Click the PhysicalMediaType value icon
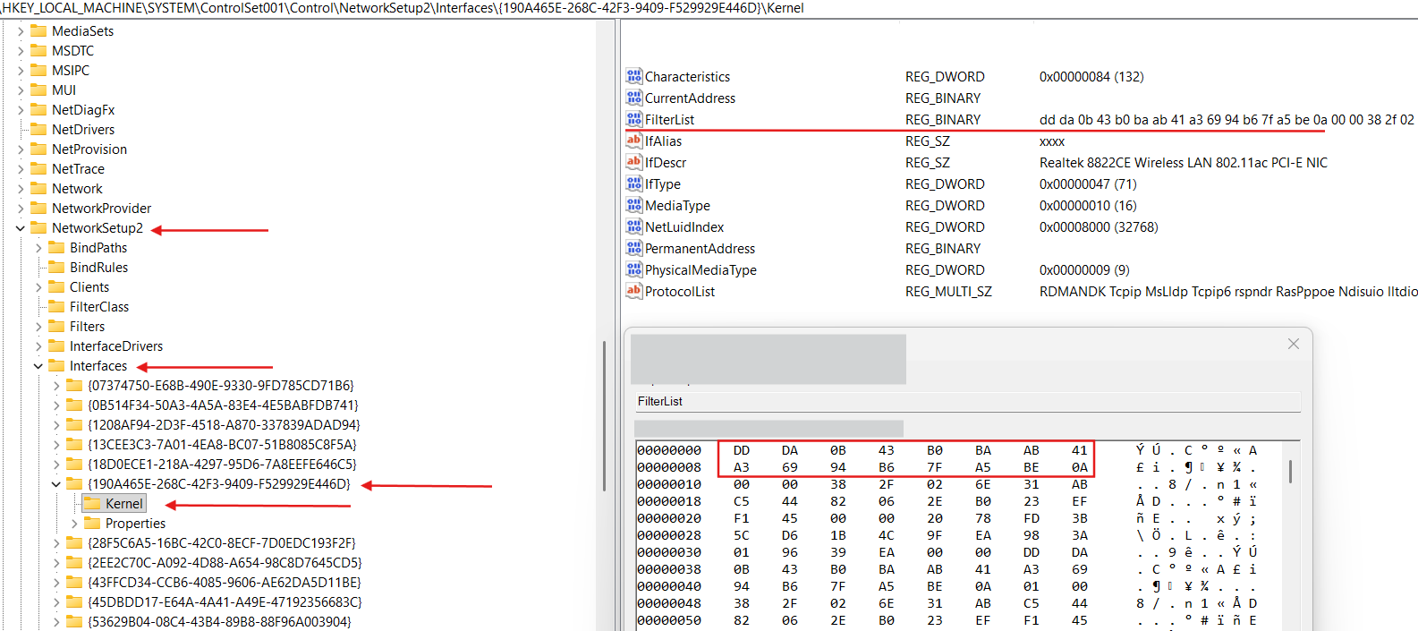 point(633,270)
